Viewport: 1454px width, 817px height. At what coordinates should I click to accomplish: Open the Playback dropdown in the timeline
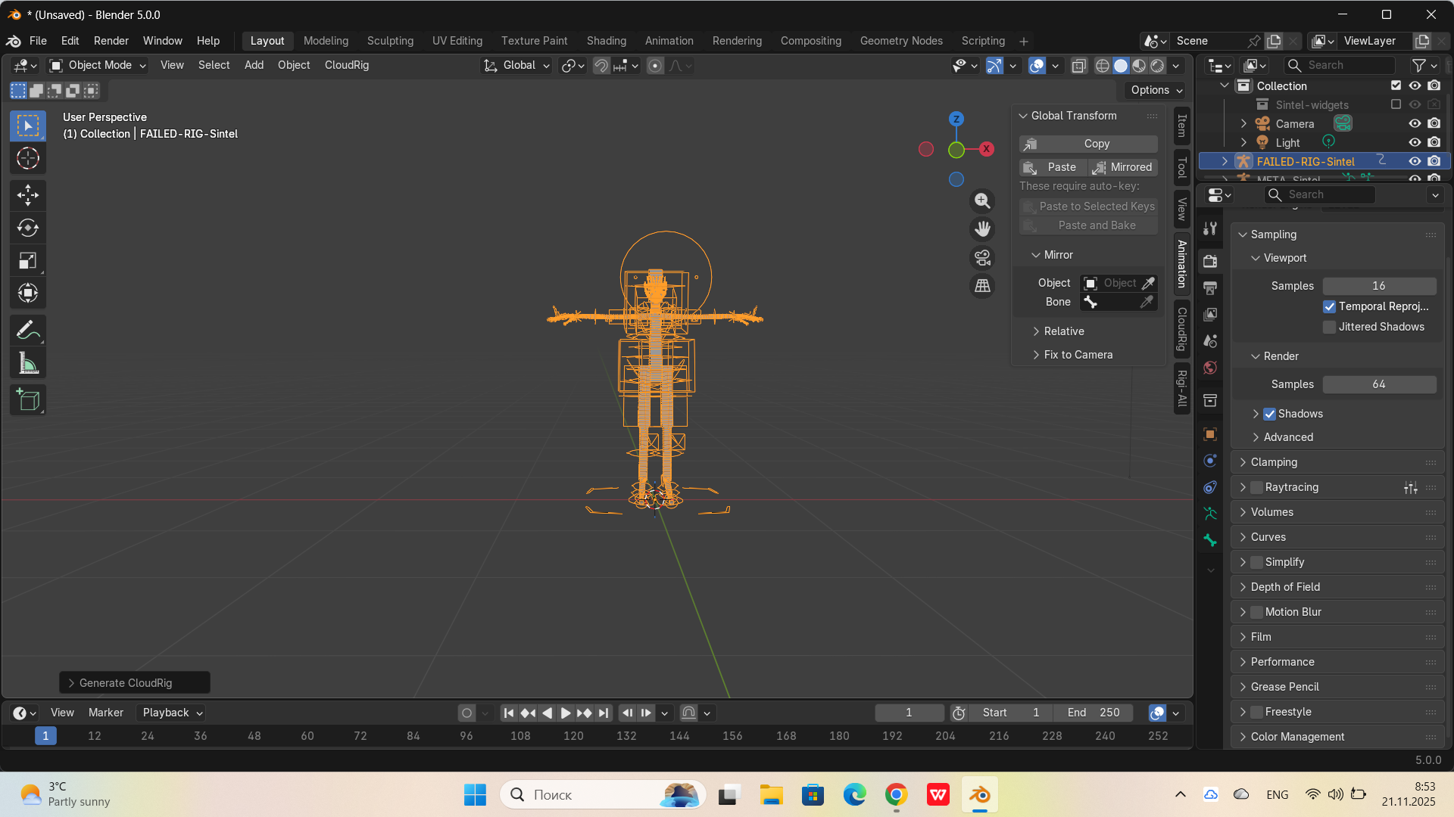(x=173, y=713)
